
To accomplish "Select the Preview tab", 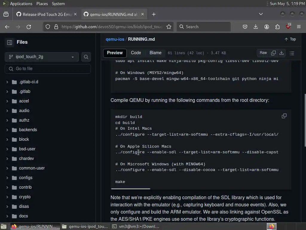I will coord(115,53).
